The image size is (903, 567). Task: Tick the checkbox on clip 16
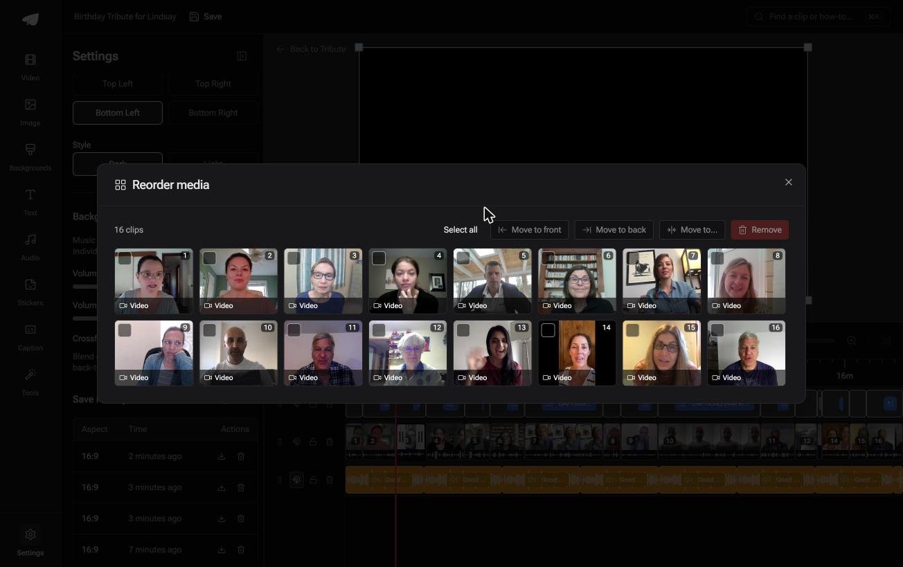717,330
